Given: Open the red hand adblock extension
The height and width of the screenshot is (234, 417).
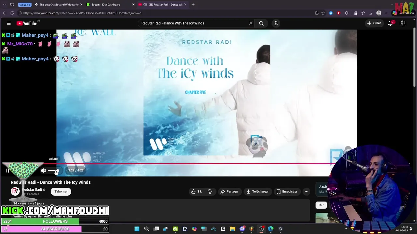Looking at the screenshot, I should pos(338,13).
